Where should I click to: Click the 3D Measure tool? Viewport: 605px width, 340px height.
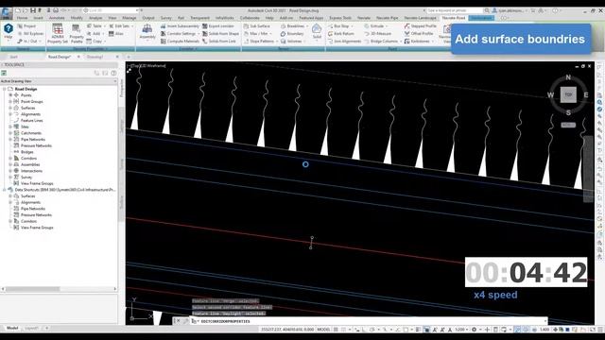pyautogui.click(x=377, y=34)
